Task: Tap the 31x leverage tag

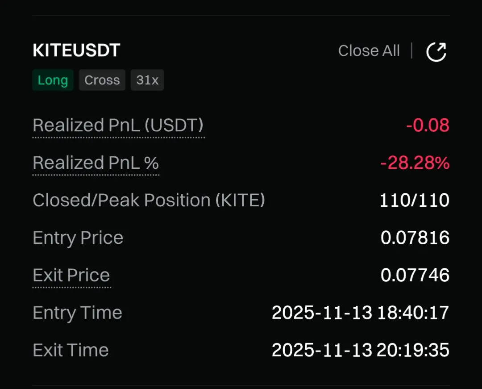Action: tap(147, 80)
